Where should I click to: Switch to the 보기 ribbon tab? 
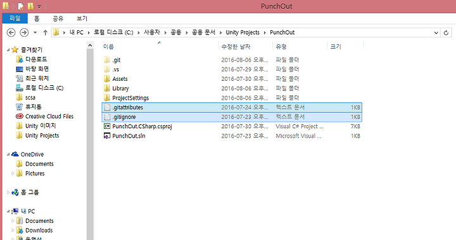(x=82, y=18)
